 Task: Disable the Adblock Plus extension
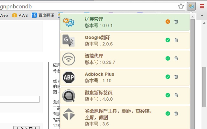coord(168,77)
